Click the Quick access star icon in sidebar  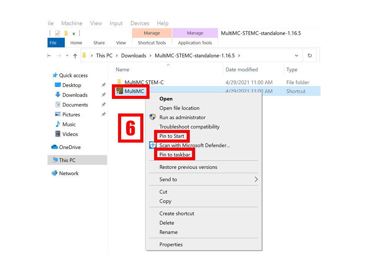pos(55,75)
